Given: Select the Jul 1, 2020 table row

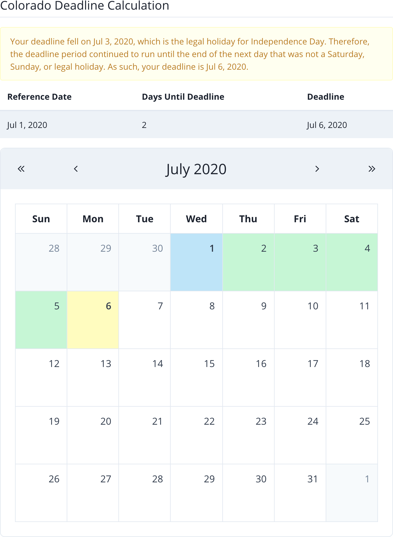Looking at the screenshot, I should point(196,125).
